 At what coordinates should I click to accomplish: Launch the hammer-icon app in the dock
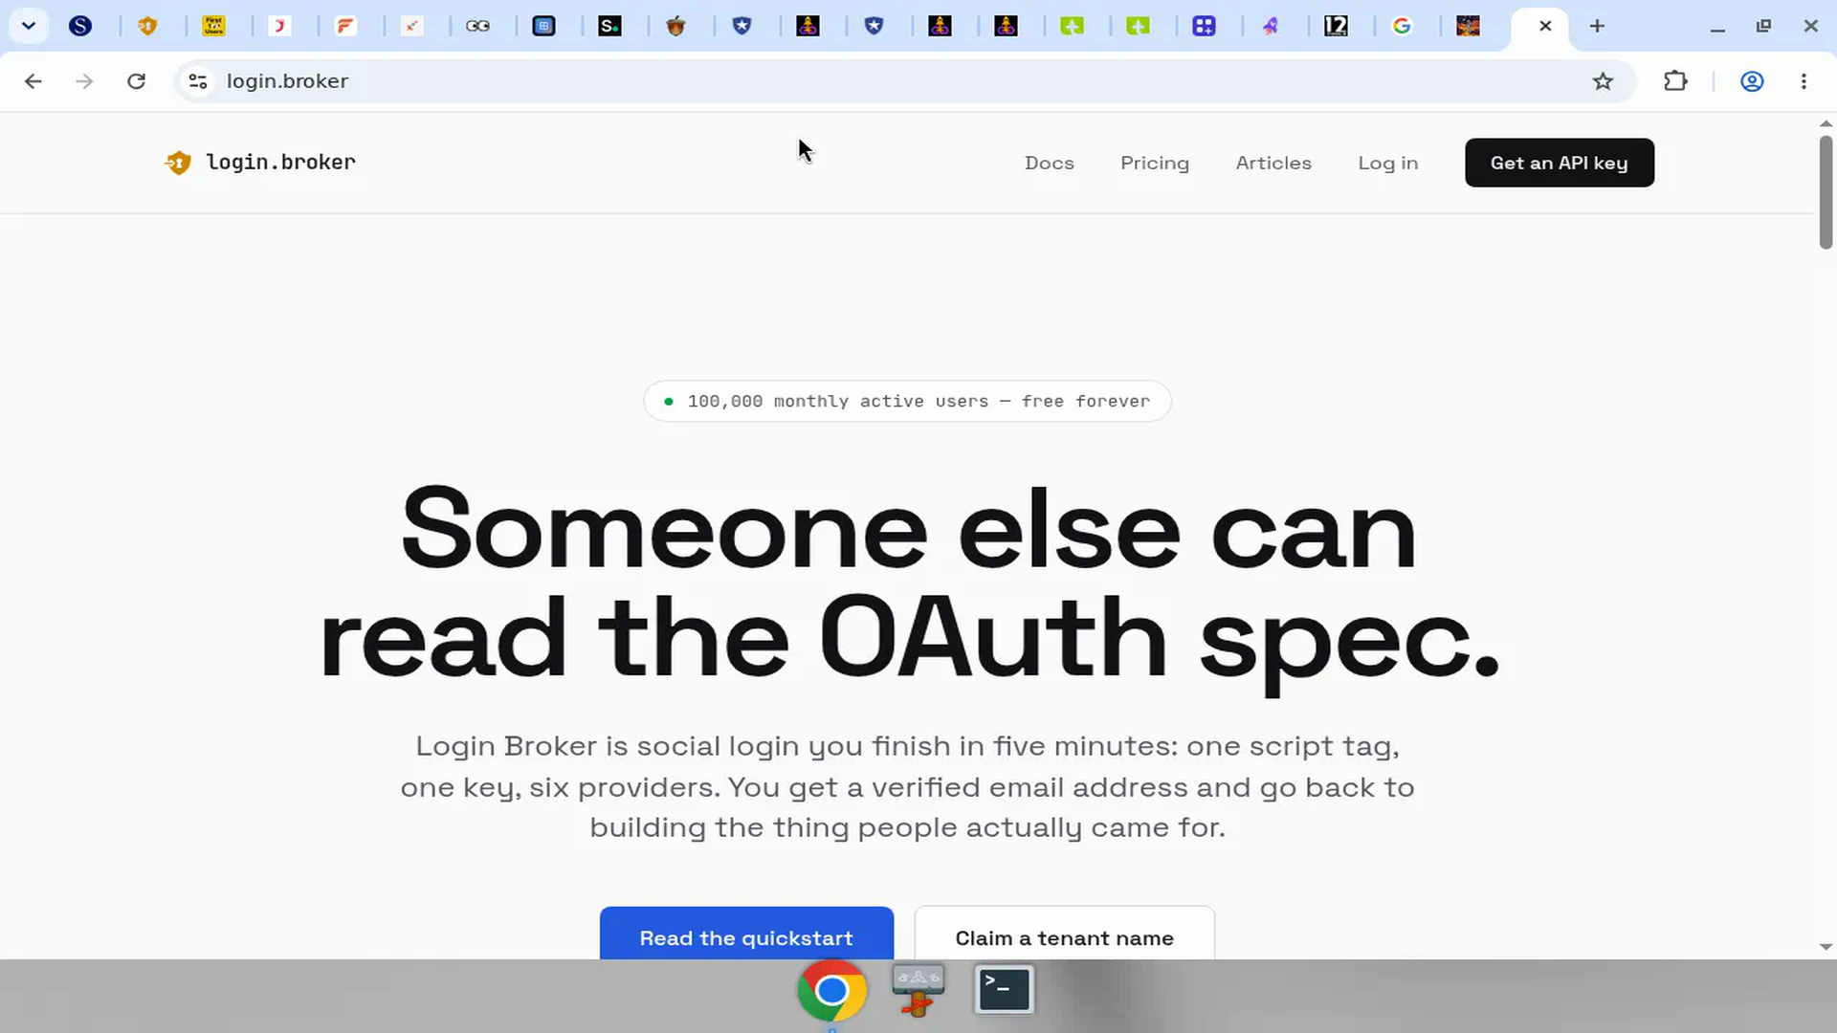918,990
